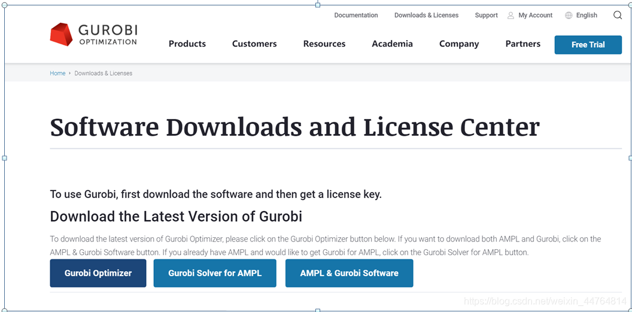
Task: Open the Partners menu
Action: click(522, 44)
